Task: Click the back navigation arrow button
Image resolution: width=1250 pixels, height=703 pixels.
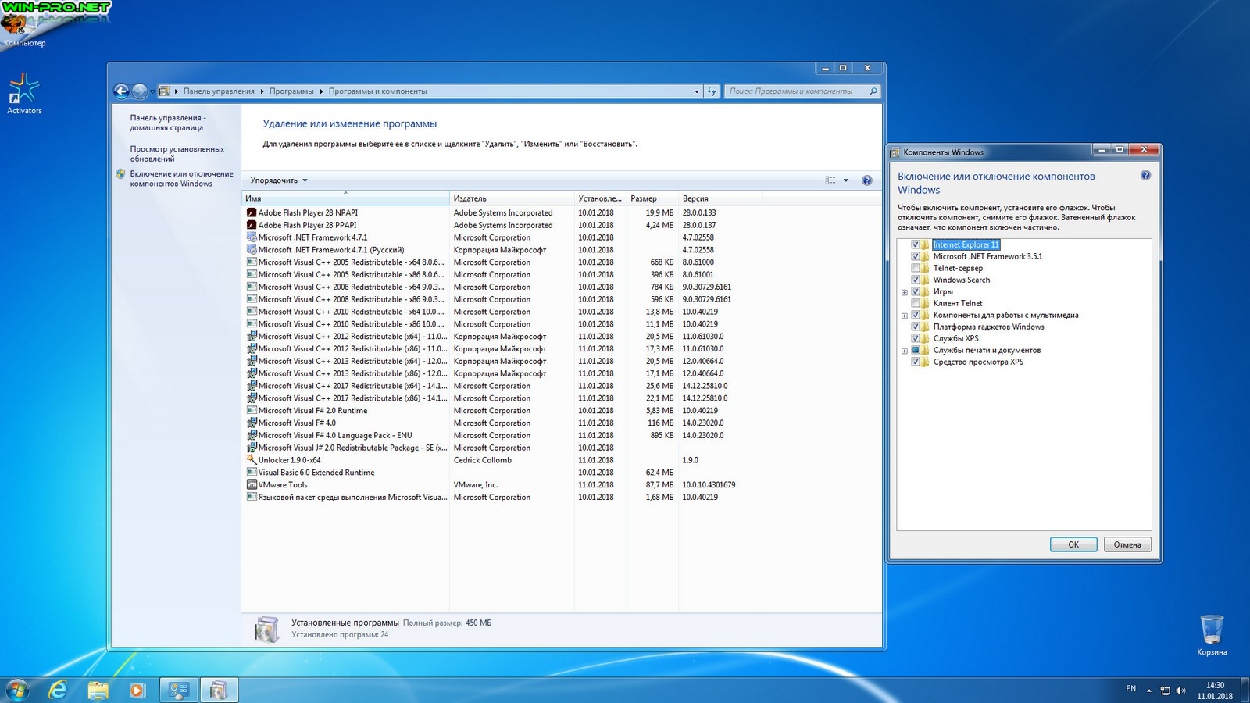Action: pyautogui.click(x=121, y=91)
